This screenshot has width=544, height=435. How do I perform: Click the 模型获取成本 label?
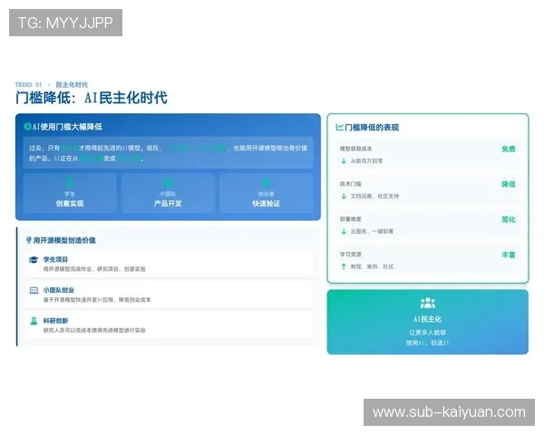coord(355,149)
